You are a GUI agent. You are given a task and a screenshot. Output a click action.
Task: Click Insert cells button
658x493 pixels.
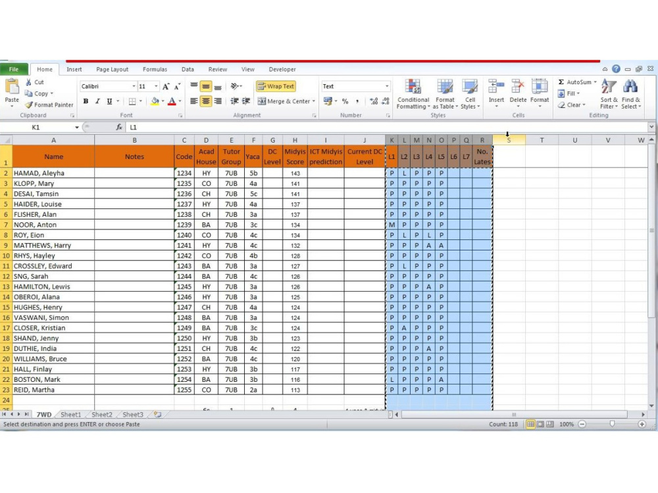coord(496,93)
